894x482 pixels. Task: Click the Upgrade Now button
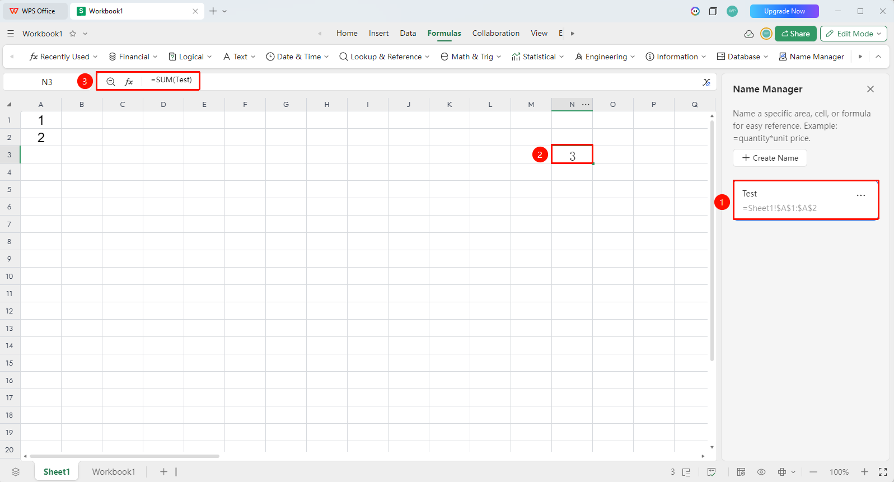pyautogui.click(x=784, y=11)
